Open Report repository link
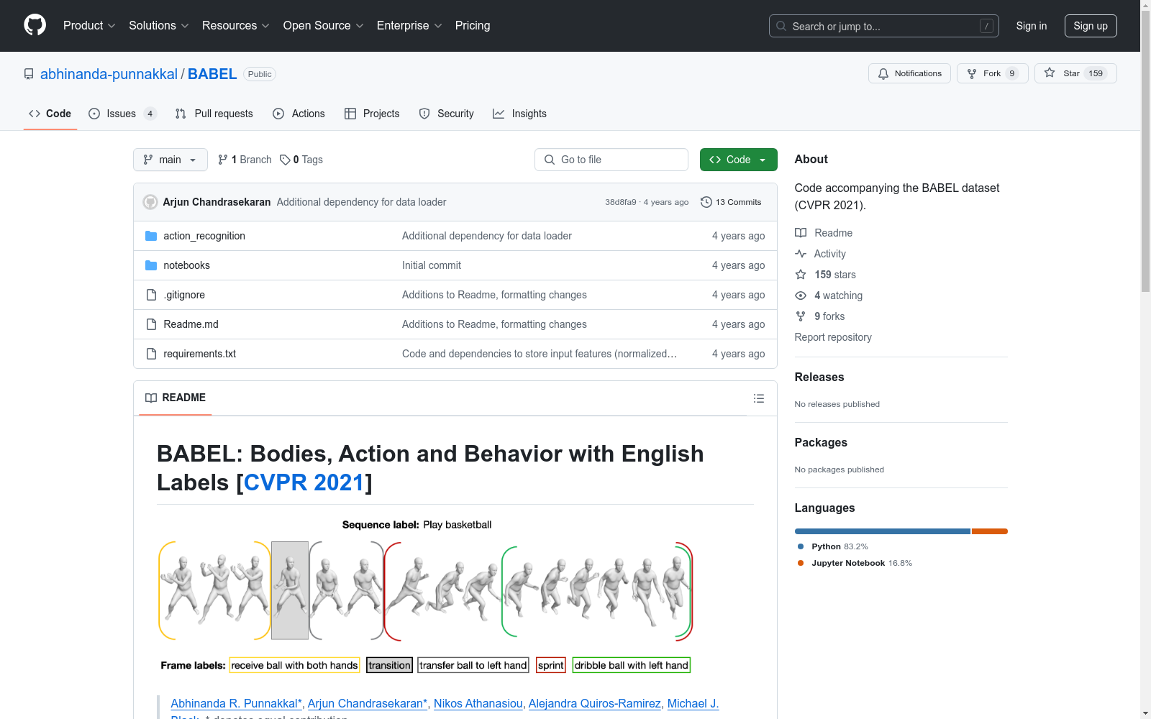 tap(833, 337)
